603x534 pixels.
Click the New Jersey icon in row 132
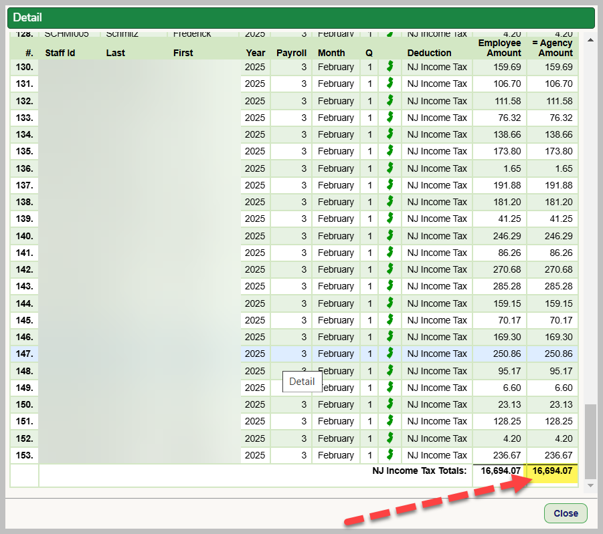pos(390,101)
